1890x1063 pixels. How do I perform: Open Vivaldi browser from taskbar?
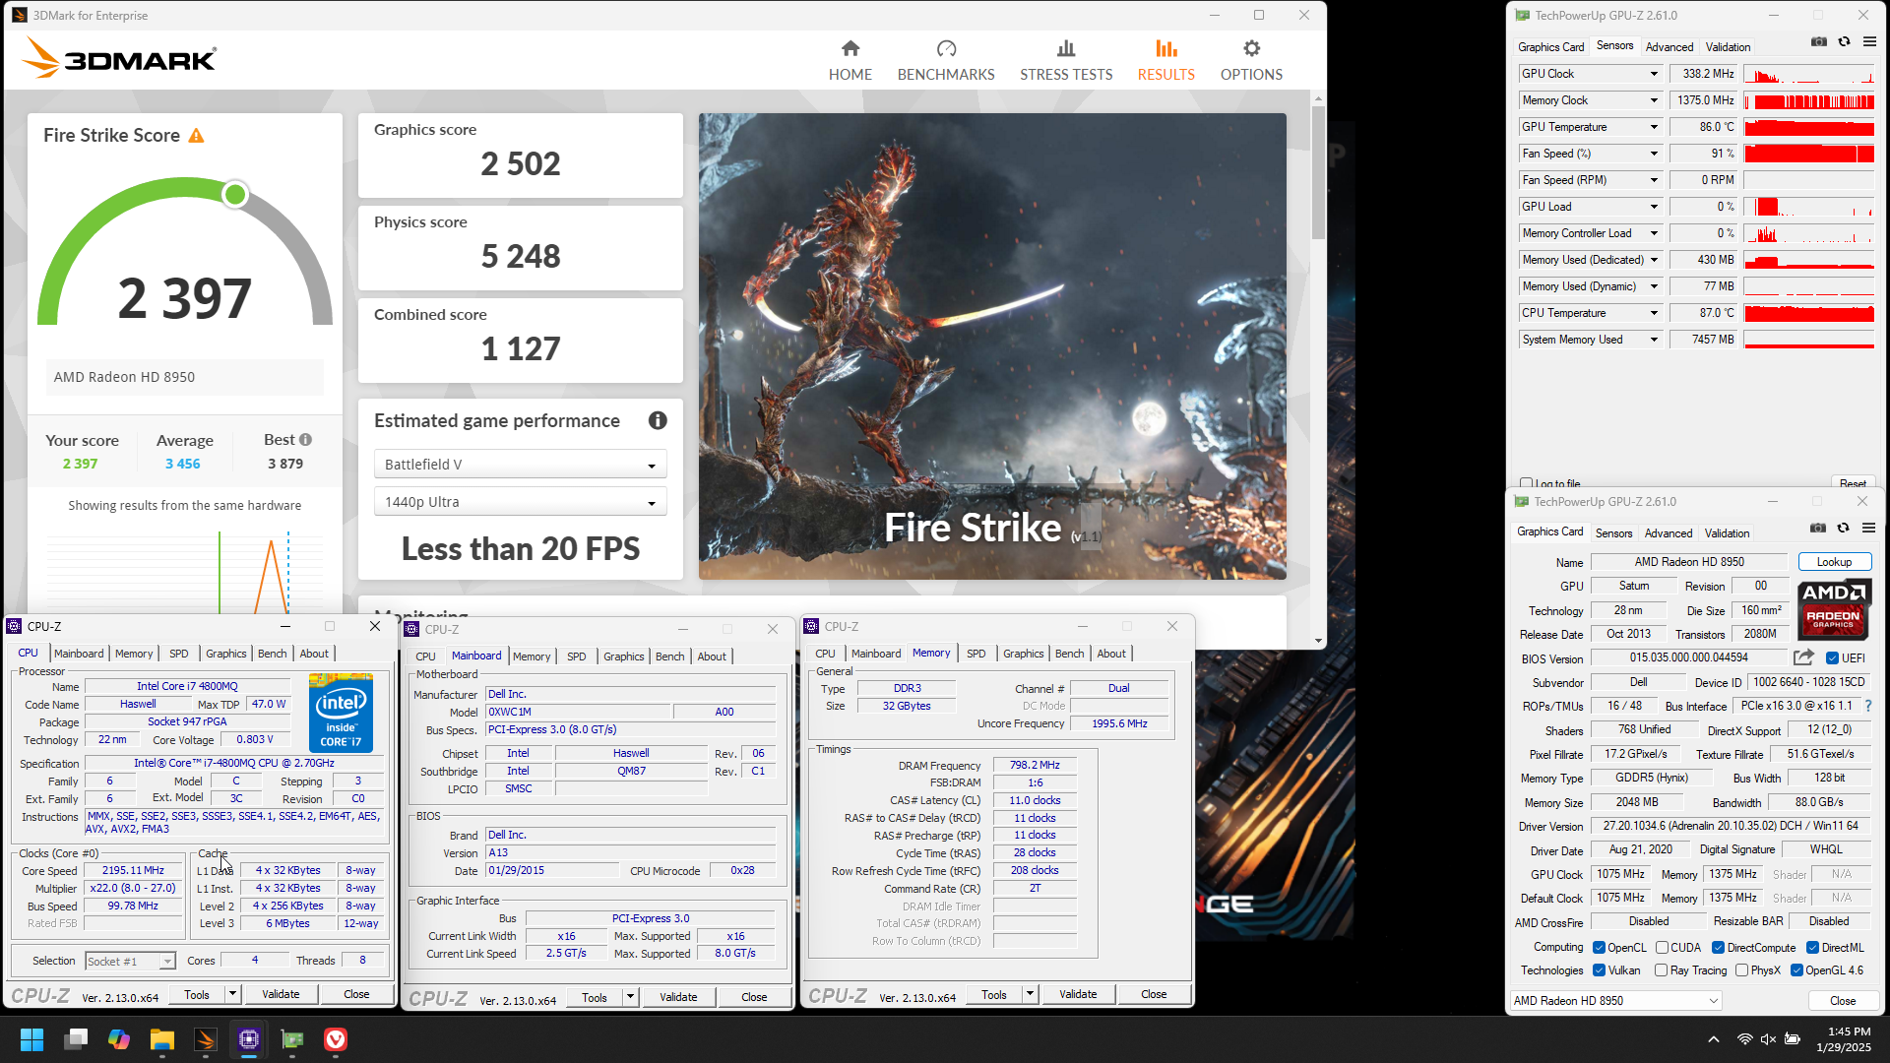point(336,1039)
